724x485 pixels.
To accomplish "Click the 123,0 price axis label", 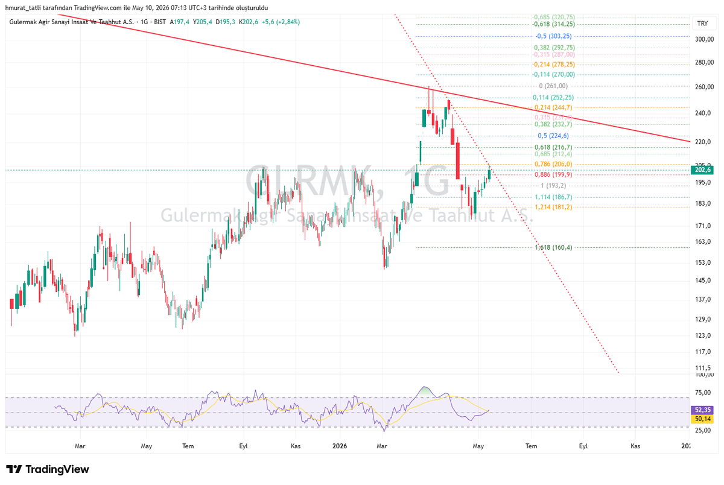I will (x=703, y=335).
